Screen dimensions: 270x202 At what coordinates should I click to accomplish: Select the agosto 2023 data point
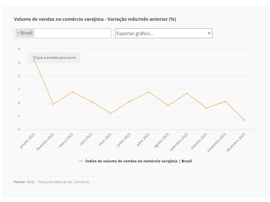[x=168, y=105]
